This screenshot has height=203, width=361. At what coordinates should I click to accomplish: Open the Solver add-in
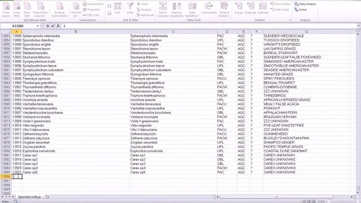pyautogui.click(x=301, y=10)
